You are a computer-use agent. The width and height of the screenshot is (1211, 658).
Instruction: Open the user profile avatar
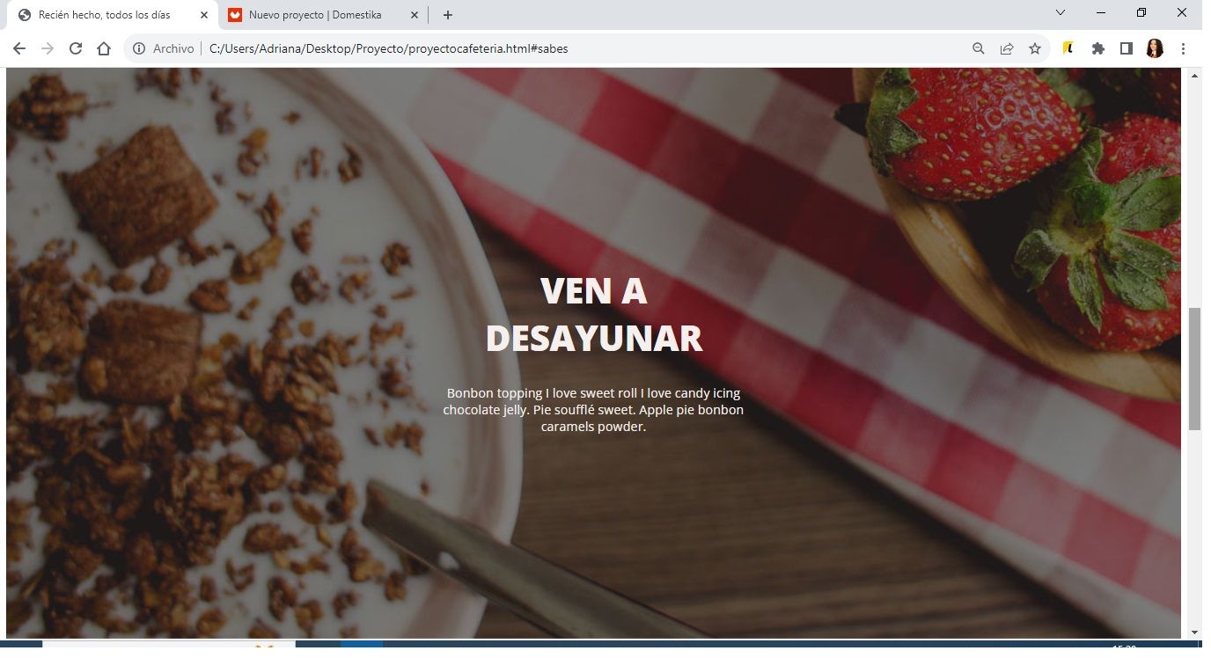pyautogui.click(x=1155, y=48)
